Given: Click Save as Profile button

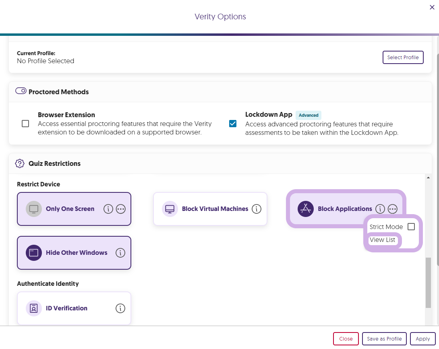Looking at the screenshot, I should [x=384, y=339].
